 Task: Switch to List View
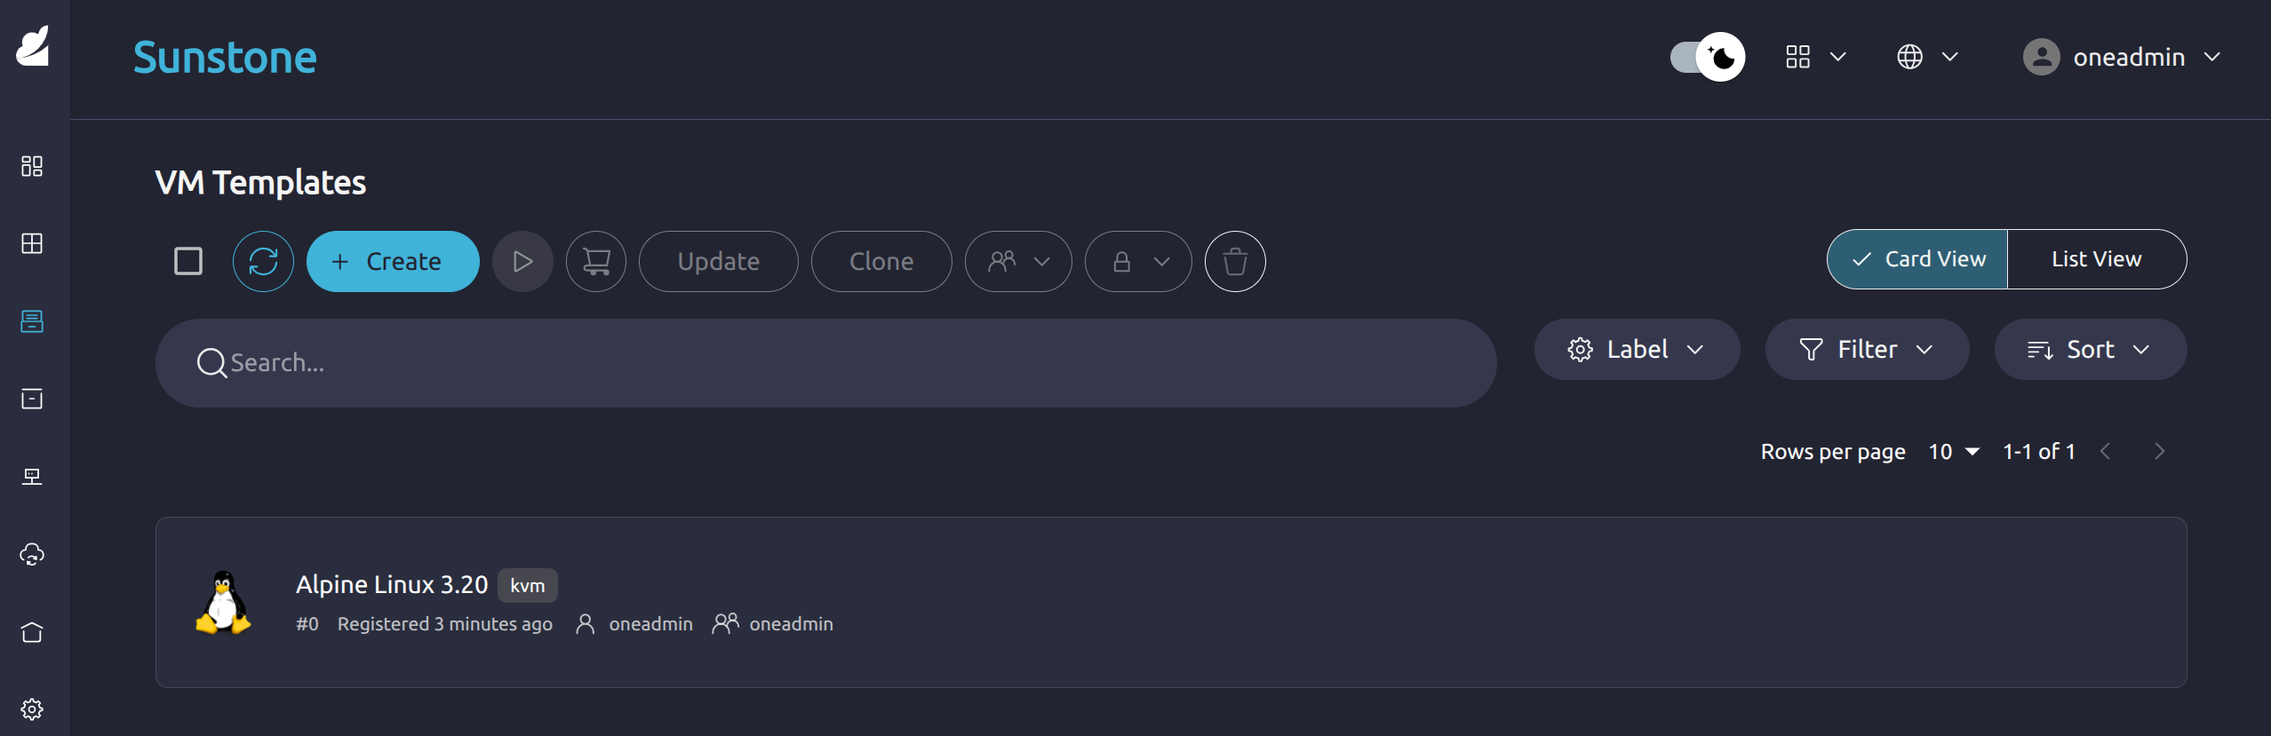(2096, 258)
